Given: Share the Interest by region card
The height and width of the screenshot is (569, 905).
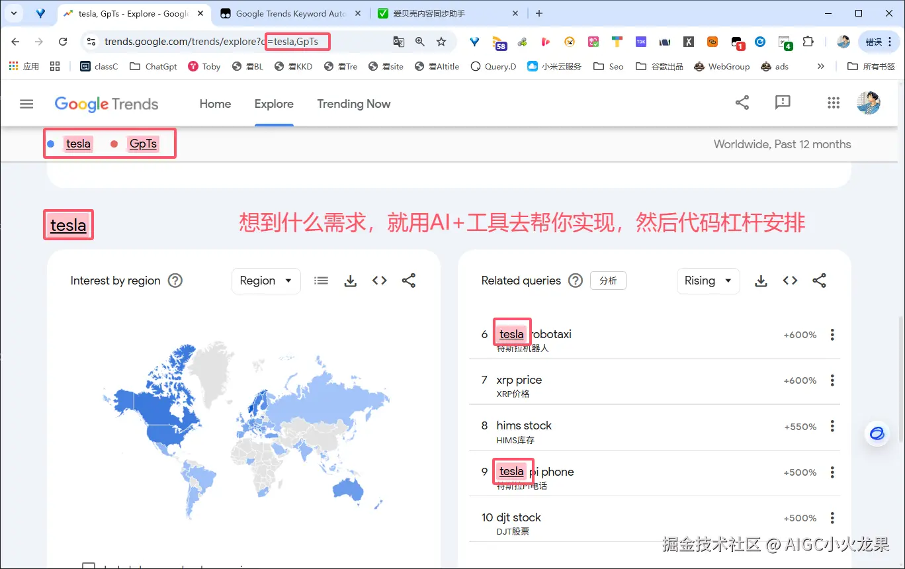Looking at the screenshot, I should [409, 281].
